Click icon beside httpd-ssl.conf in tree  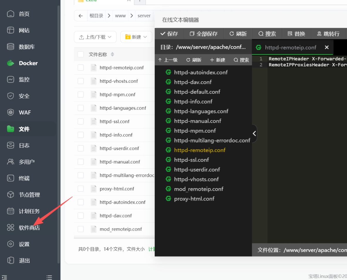coord(169,160)
